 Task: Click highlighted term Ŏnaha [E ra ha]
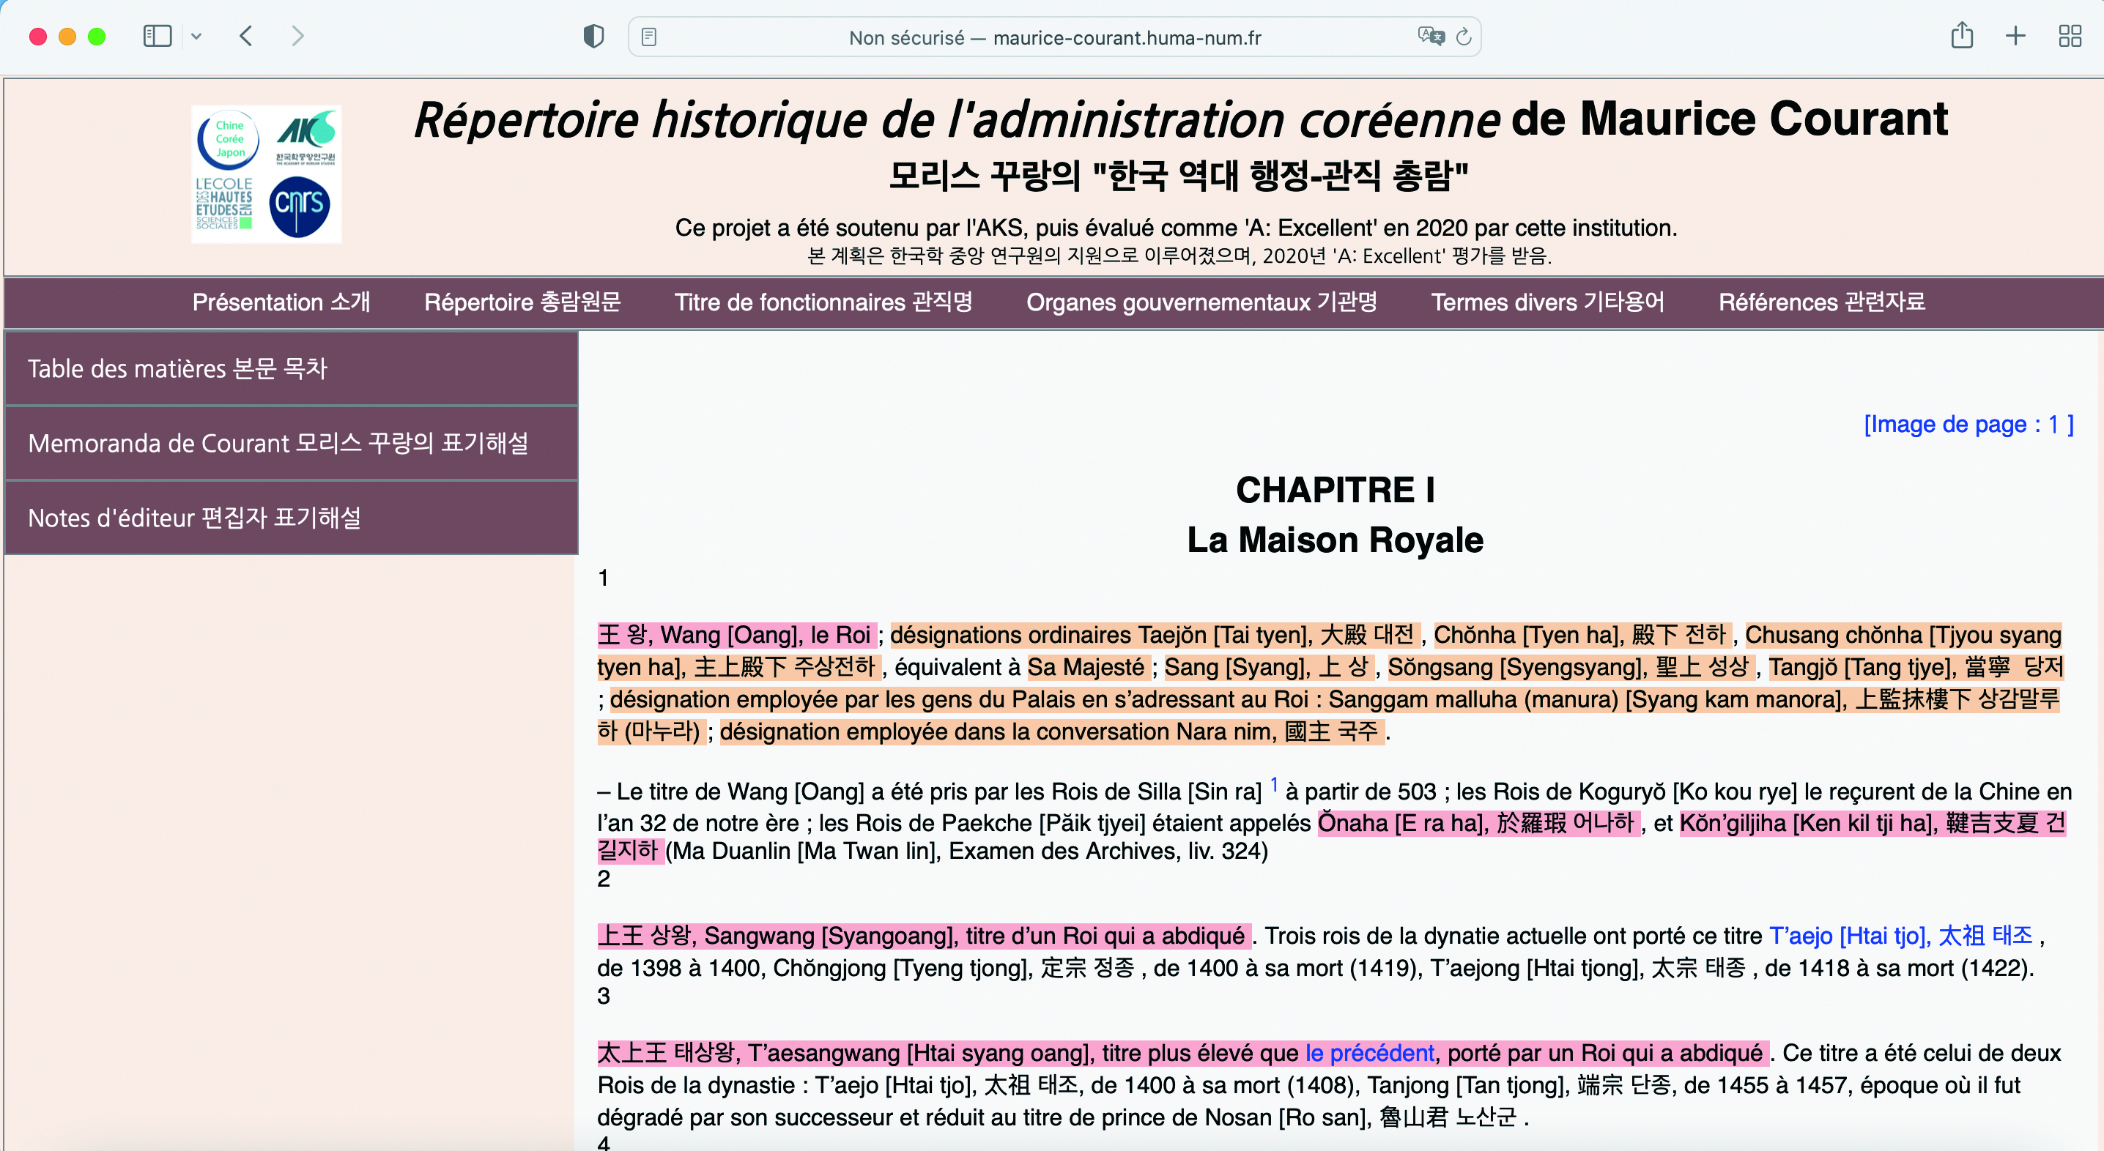[x=1479, y=823]
